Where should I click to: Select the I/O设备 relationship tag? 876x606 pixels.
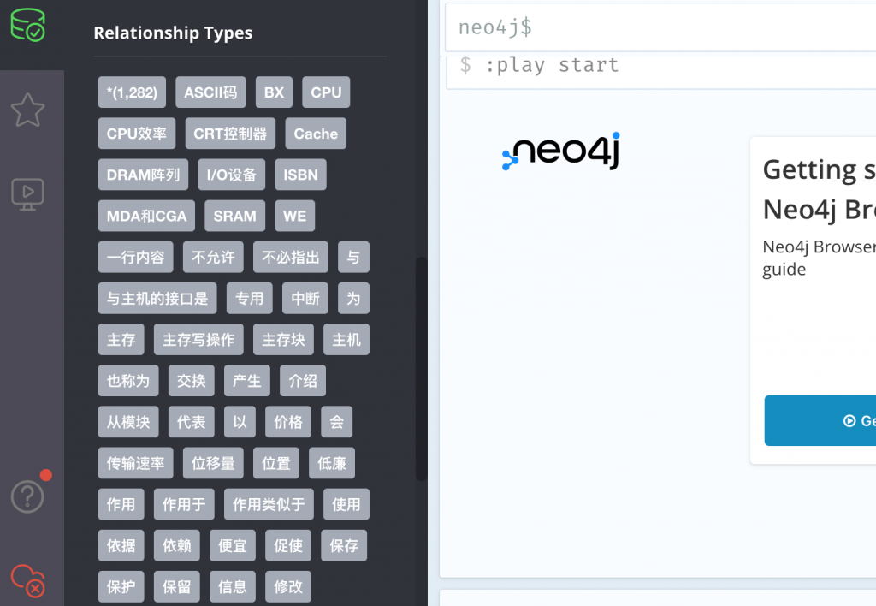(x=231, y=175)
